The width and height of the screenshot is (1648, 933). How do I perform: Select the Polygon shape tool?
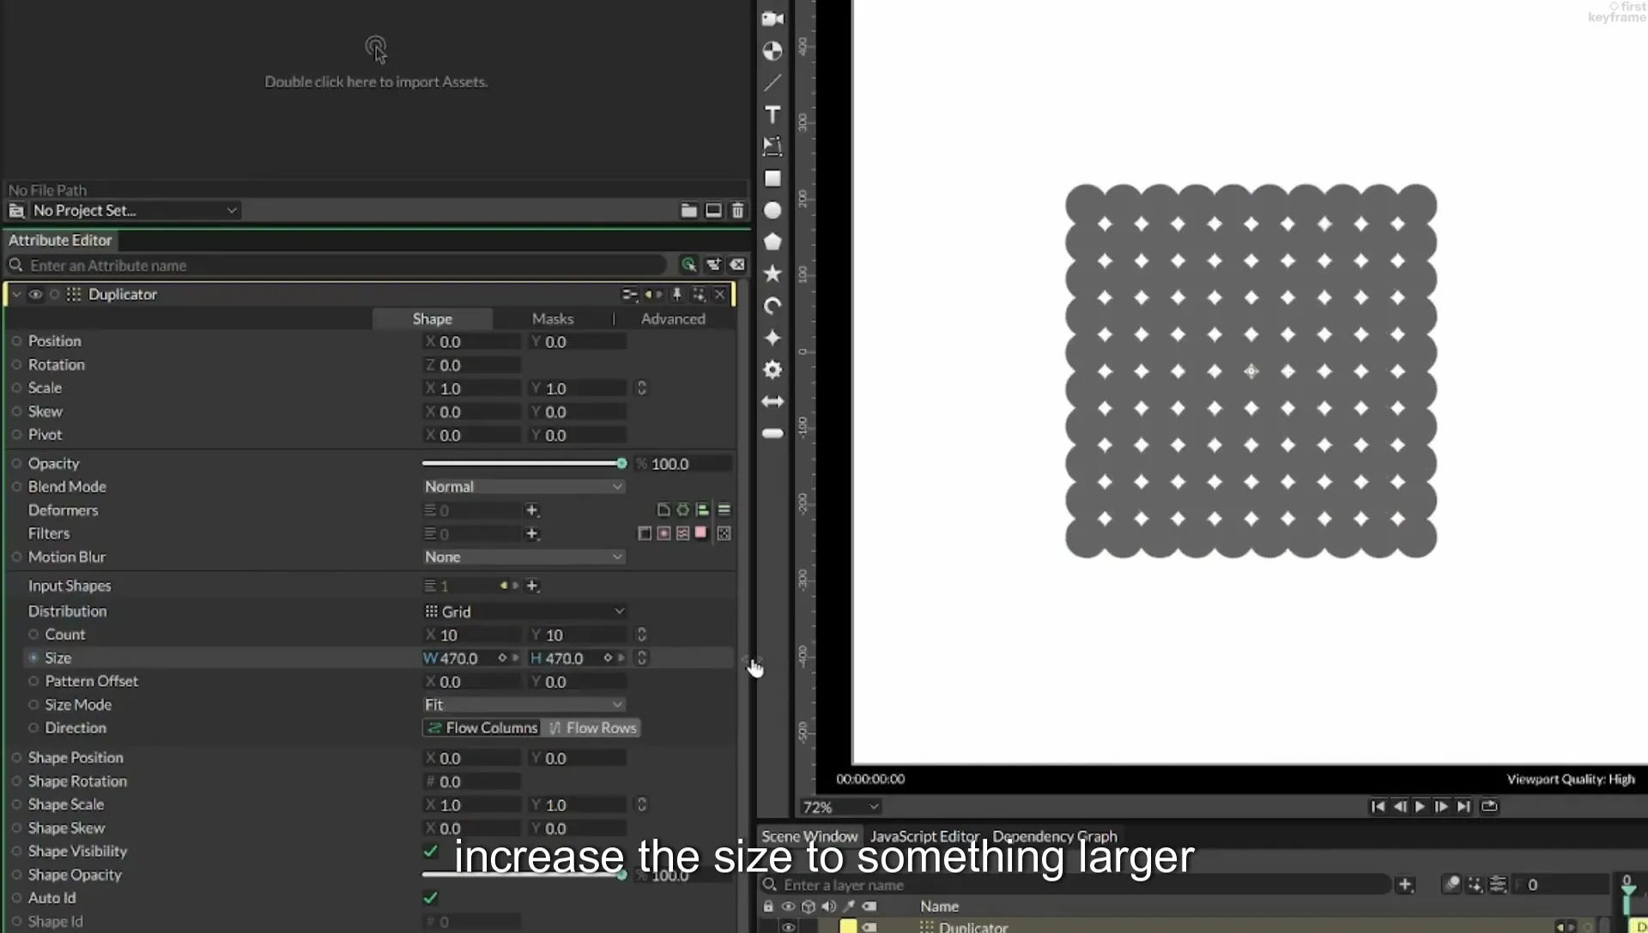(x=772, y=242)
